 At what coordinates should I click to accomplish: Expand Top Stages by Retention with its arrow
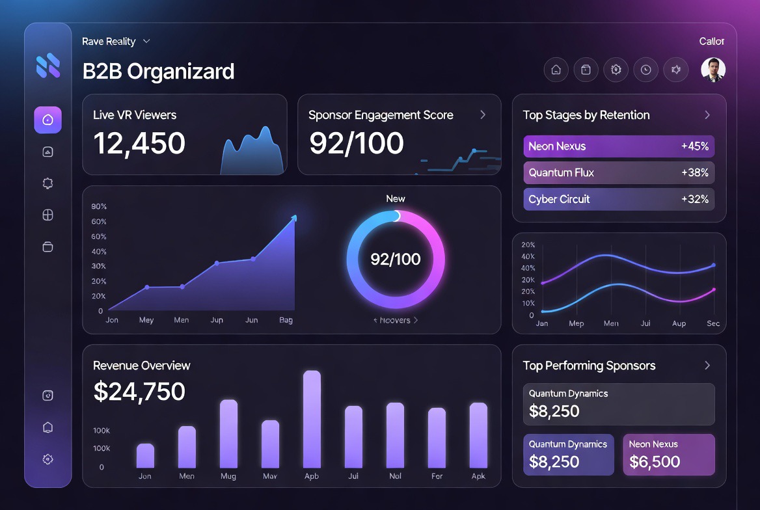click(707, 115)
